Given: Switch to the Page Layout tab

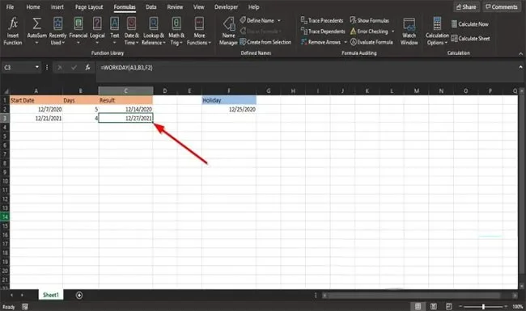Looking at the screenshot, I should (89, 6).
